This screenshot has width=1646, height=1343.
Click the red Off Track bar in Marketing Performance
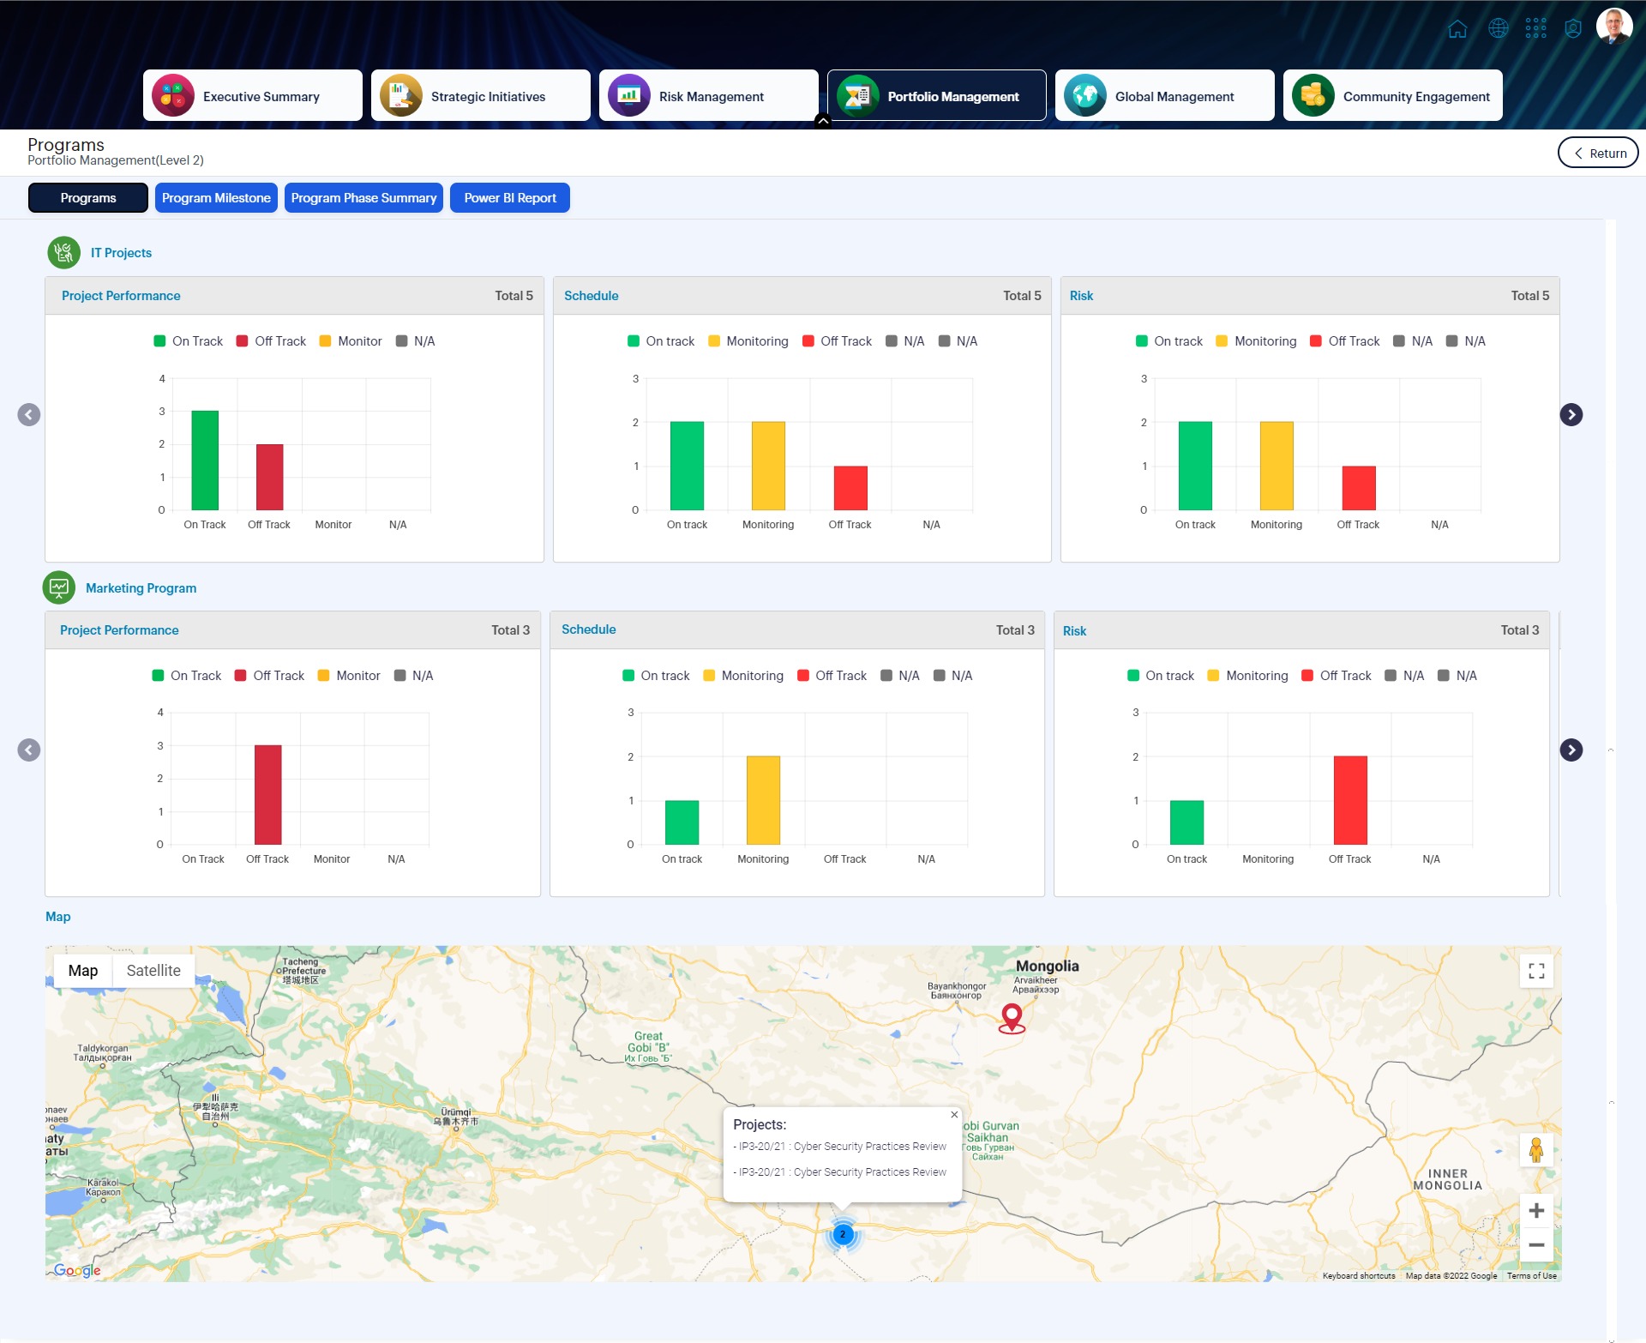click(x=267, y=794)
